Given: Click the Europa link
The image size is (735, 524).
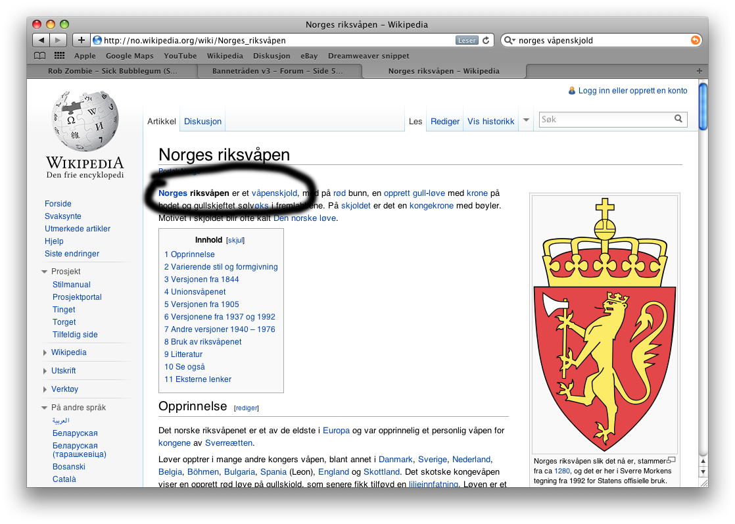Looking at the screenshot, I should [336, 430].
